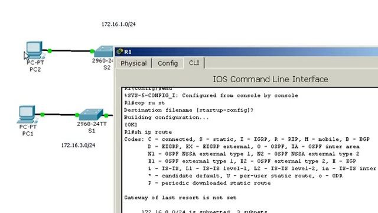Screen dimensions: 378x213
Task: Select the PC1 computer icon
Action: pyautogui.click(x=27, y=114)
